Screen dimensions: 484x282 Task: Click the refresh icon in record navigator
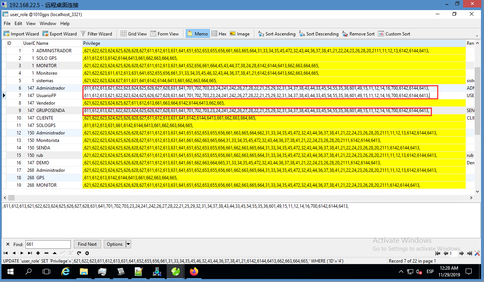click(x=79, y=253)
